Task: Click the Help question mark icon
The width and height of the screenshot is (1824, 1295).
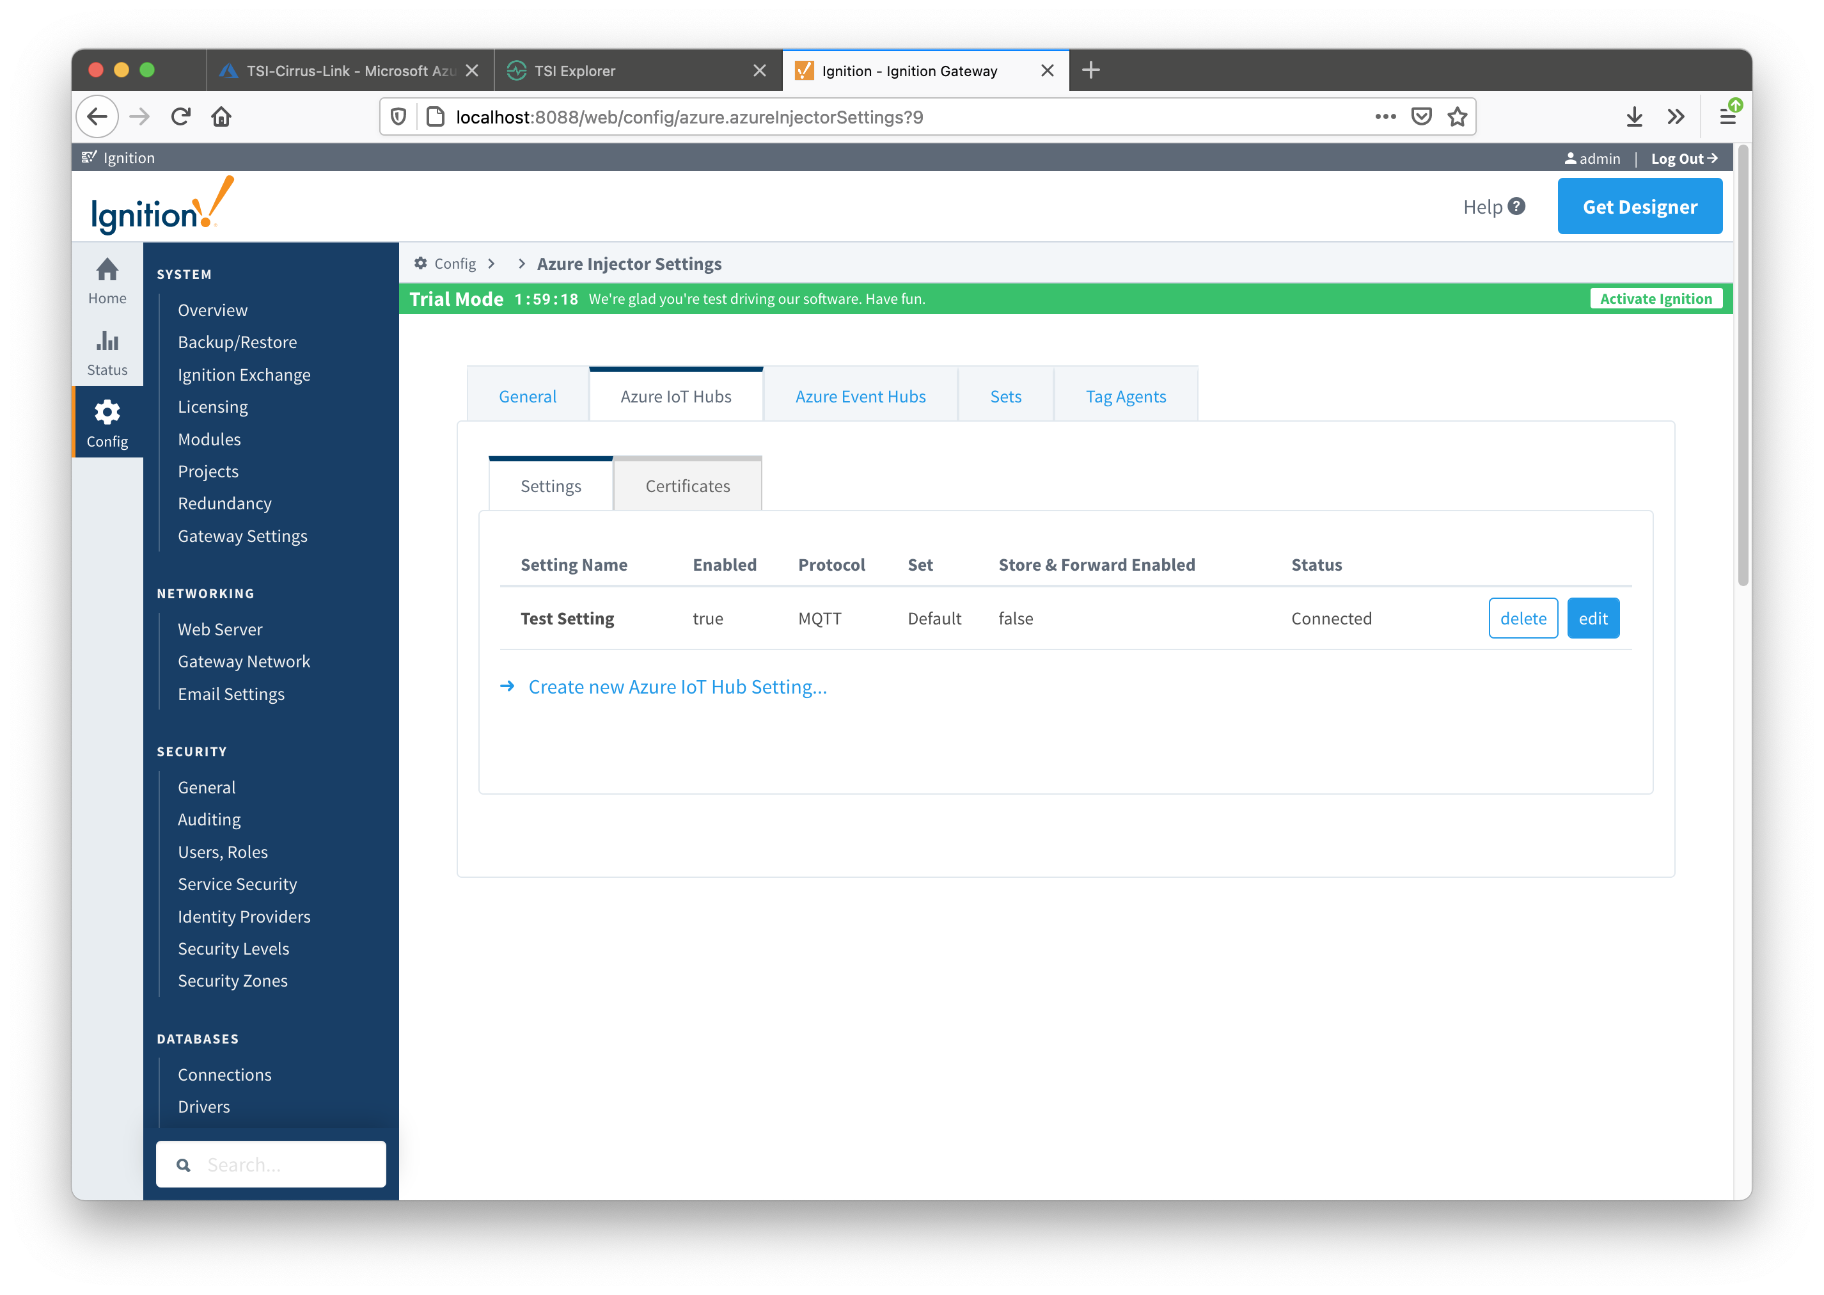Action: click(1516, 207)
